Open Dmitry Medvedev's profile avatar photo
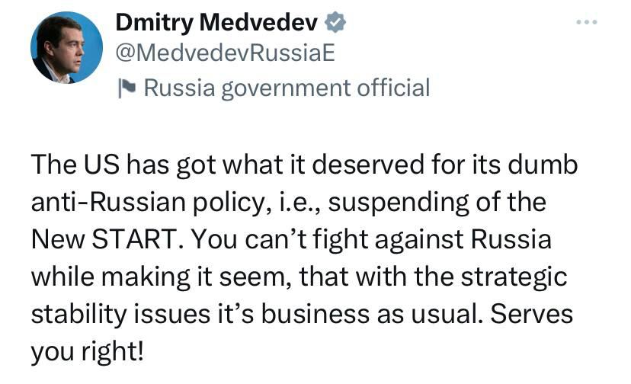This screenshot has width=631, height=384. 66,47
